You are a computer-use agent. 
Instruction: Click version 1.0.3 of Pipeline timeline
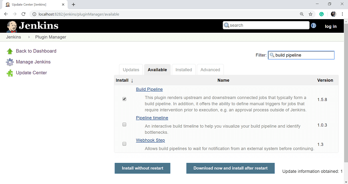(x=322, y=125)
